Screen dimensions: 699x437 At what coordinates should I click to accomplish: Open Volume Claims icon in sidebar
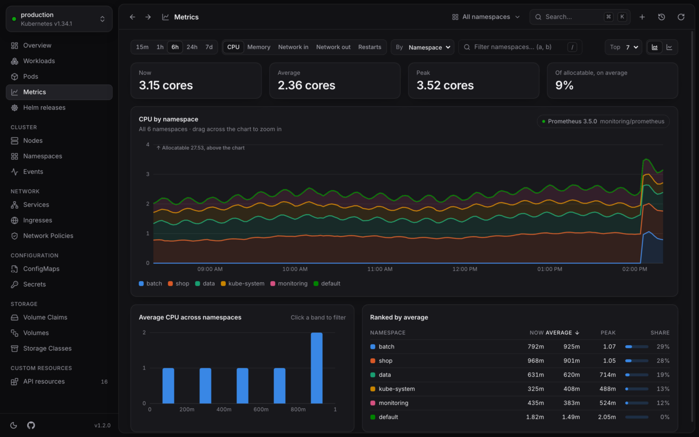(15, 318)
